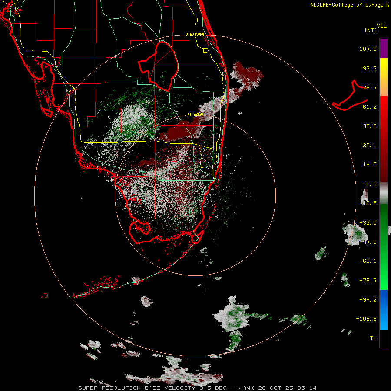Click the [KT] units label
This screenshot has width=391, height=391.
pyautogui.click(x=371, y=30)
